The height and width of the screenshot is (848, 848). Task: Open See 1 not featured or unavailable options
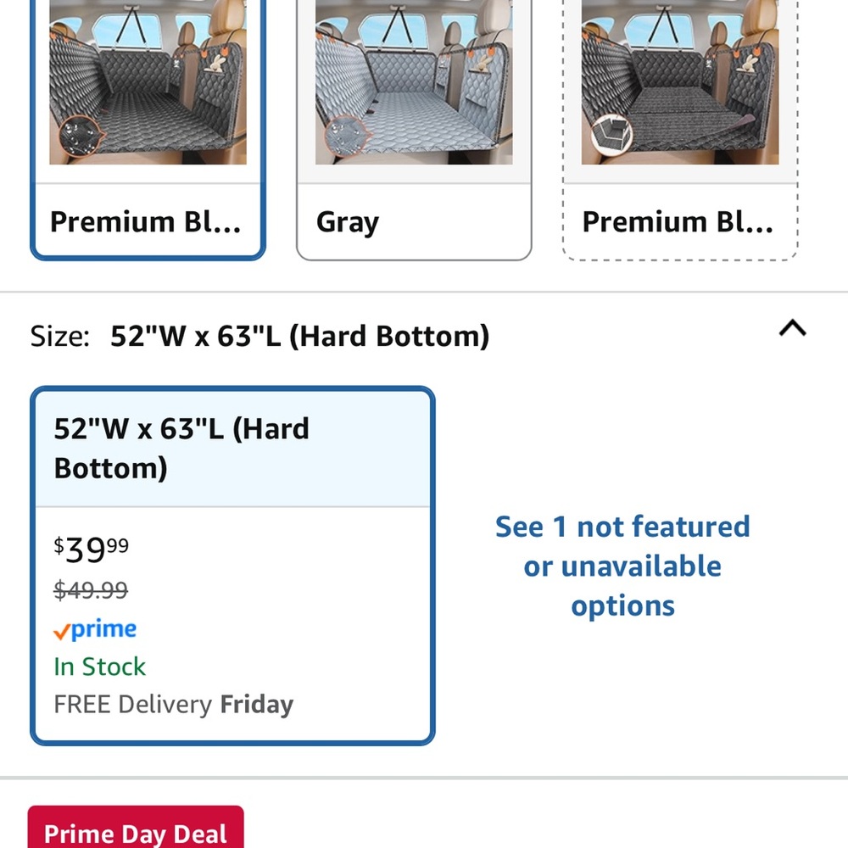(x=622, y=566)
